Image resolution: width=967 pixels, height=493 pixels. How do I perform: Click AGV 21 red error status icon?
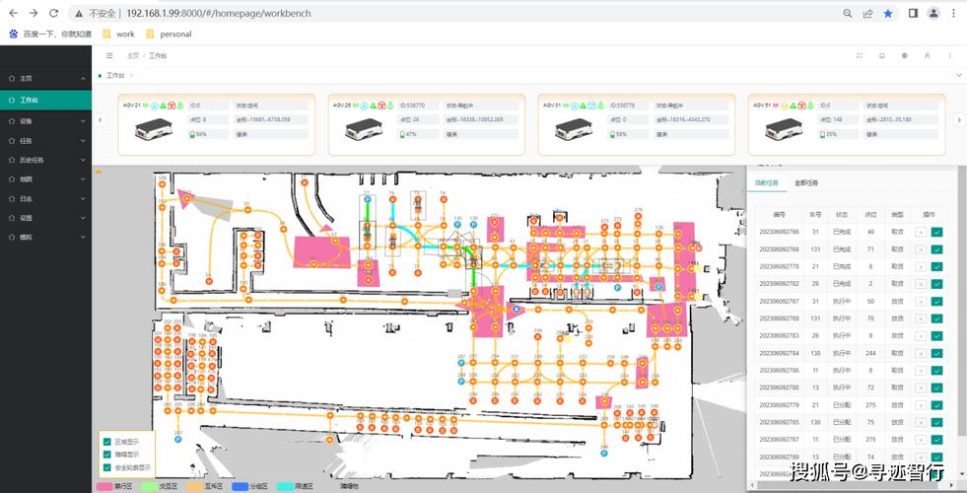172,106
